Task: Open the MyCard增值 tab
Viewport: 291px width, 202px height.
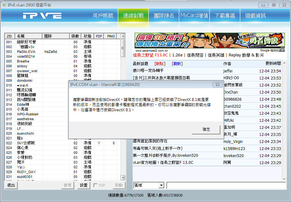Action: (194, 16)
